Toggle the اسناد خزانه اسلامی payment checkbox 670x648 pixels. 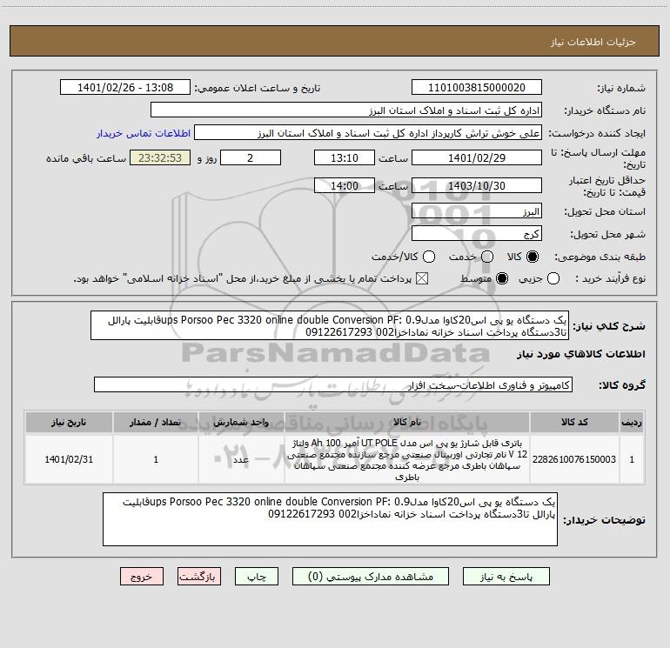pyautogui.click(x=422, y=278)
